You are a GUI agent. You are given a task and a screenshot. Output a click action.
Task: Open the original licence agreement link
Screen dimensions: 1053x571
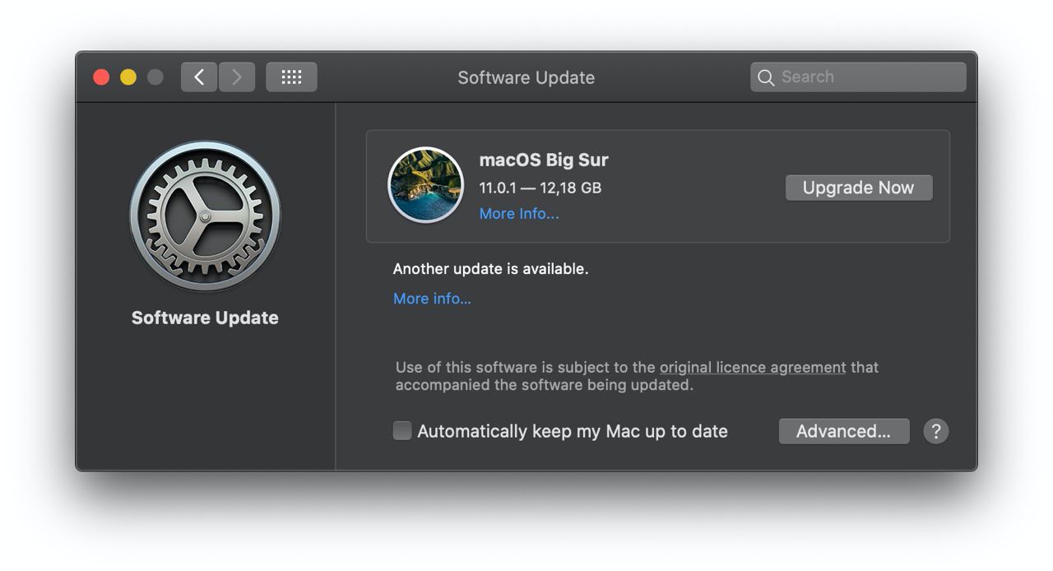[x=753, y=368]
